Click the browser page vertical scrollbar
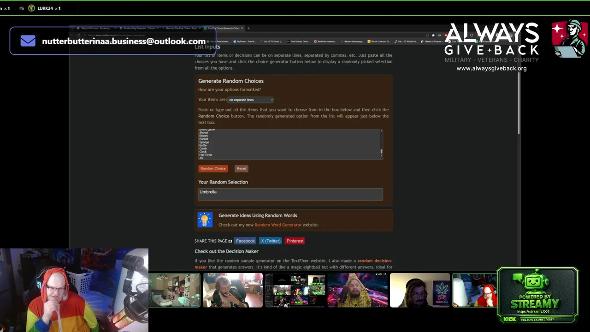This screenshot has height=332, width=590. (519, 104)
